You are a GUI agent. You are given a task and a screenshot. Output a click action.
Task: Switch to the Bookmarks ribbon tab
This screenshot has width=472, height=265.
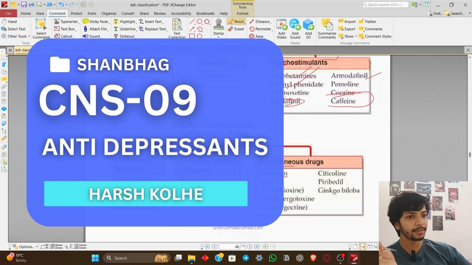coord(205,14)
